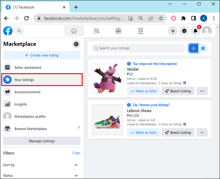Image resolution: width=220 pixels, height=179 pixels.
Task: Click the Sticker listing title
Action: (133, 69)
